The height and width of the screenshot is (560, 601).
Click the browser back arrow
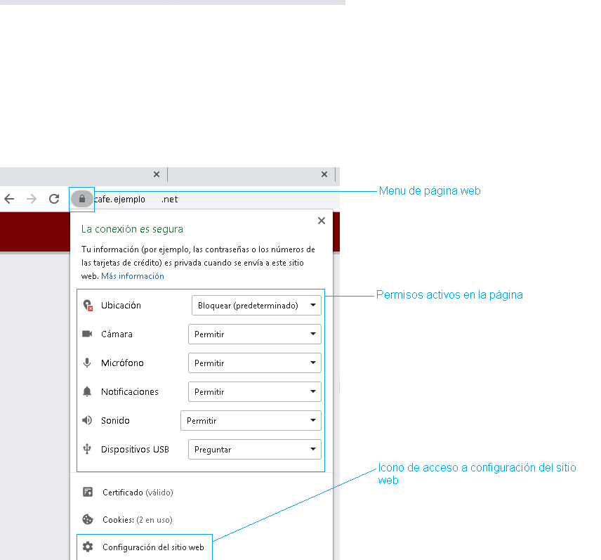[9, 199]
